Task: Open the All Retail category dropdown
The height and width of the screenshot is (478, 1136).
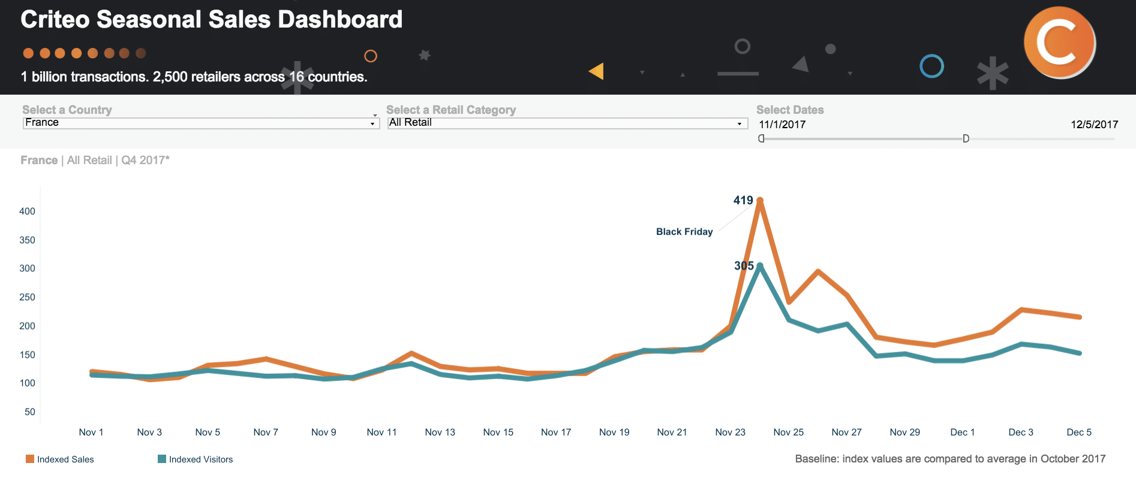Action: (x=567, y=123)
